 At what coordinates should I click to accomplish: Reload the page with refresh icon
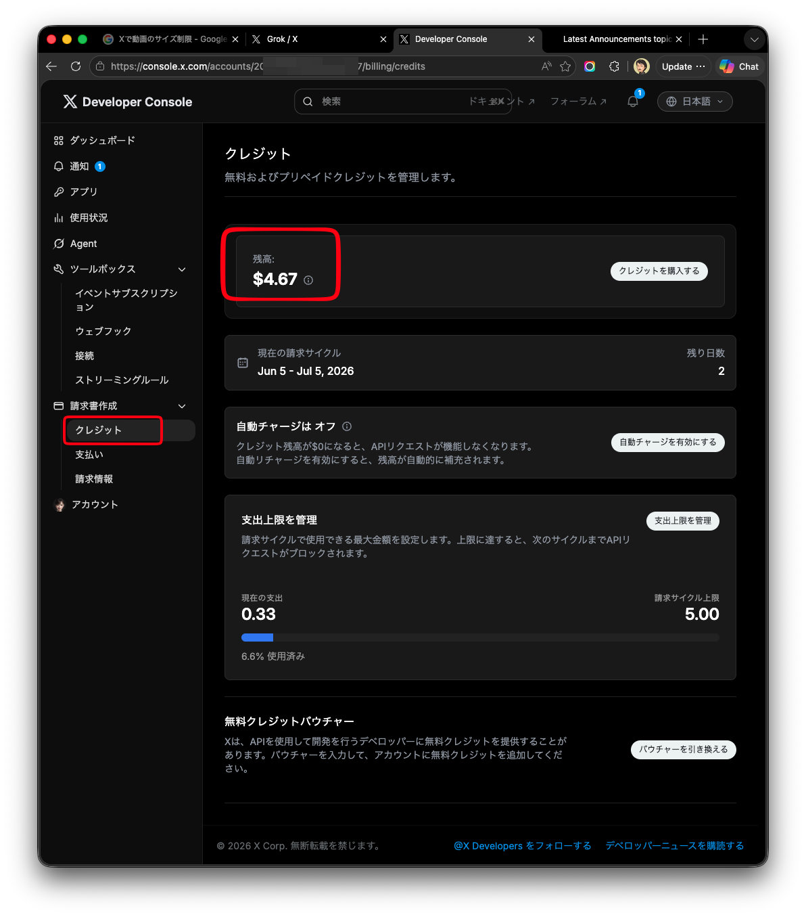(x=76, y=66)
